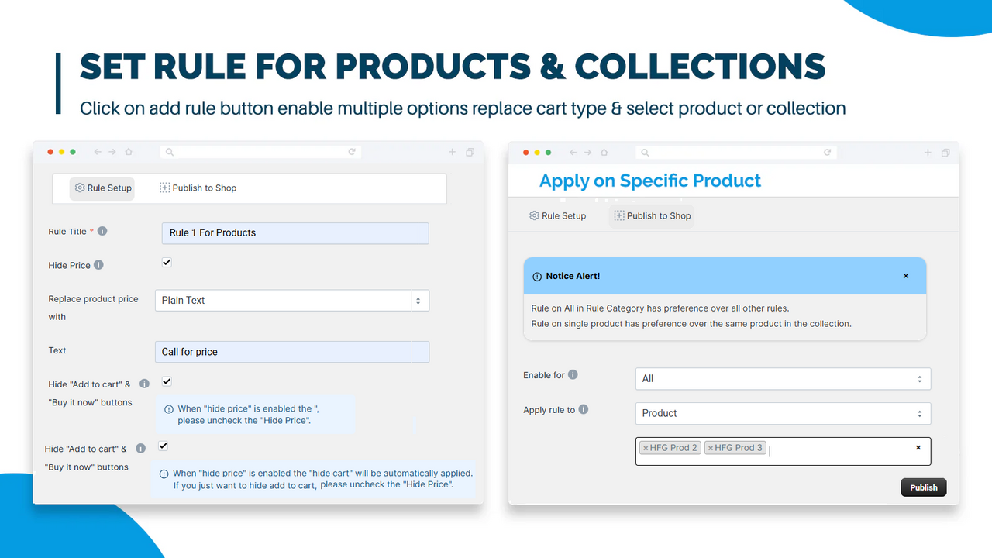Refresh the page using the reload icon
Viewport: 992px width, 558px height.
tap(353, 151)
